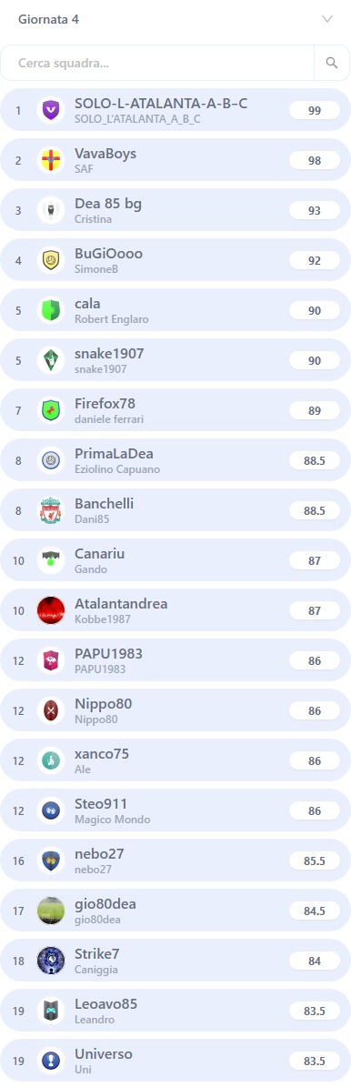Click the PAPU1983 pink shield badge

point(51,660)
